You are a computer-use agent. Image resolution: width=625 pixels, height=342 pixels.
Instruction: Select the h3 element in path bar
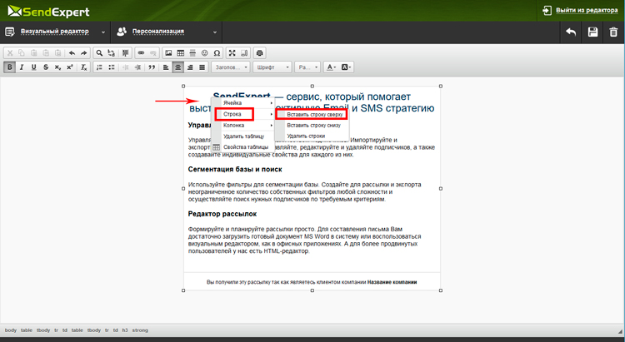(x=125, y=330)
